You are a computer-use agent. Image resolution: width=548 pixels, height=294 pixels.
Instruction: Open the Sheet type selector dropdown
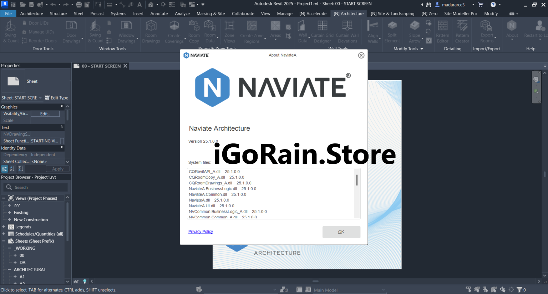(40, 98)
